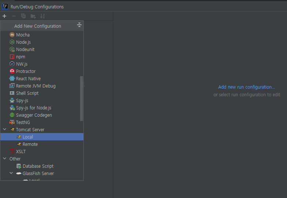Click the green Swagger Codegen icon
The image size is (287, 198).
[12, 115]
